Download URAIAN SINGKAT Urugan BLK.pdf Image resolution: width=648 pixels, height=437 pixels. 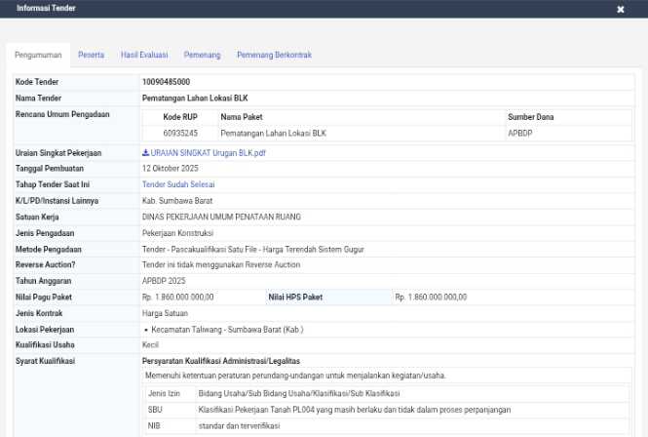[x=208, y=153]
